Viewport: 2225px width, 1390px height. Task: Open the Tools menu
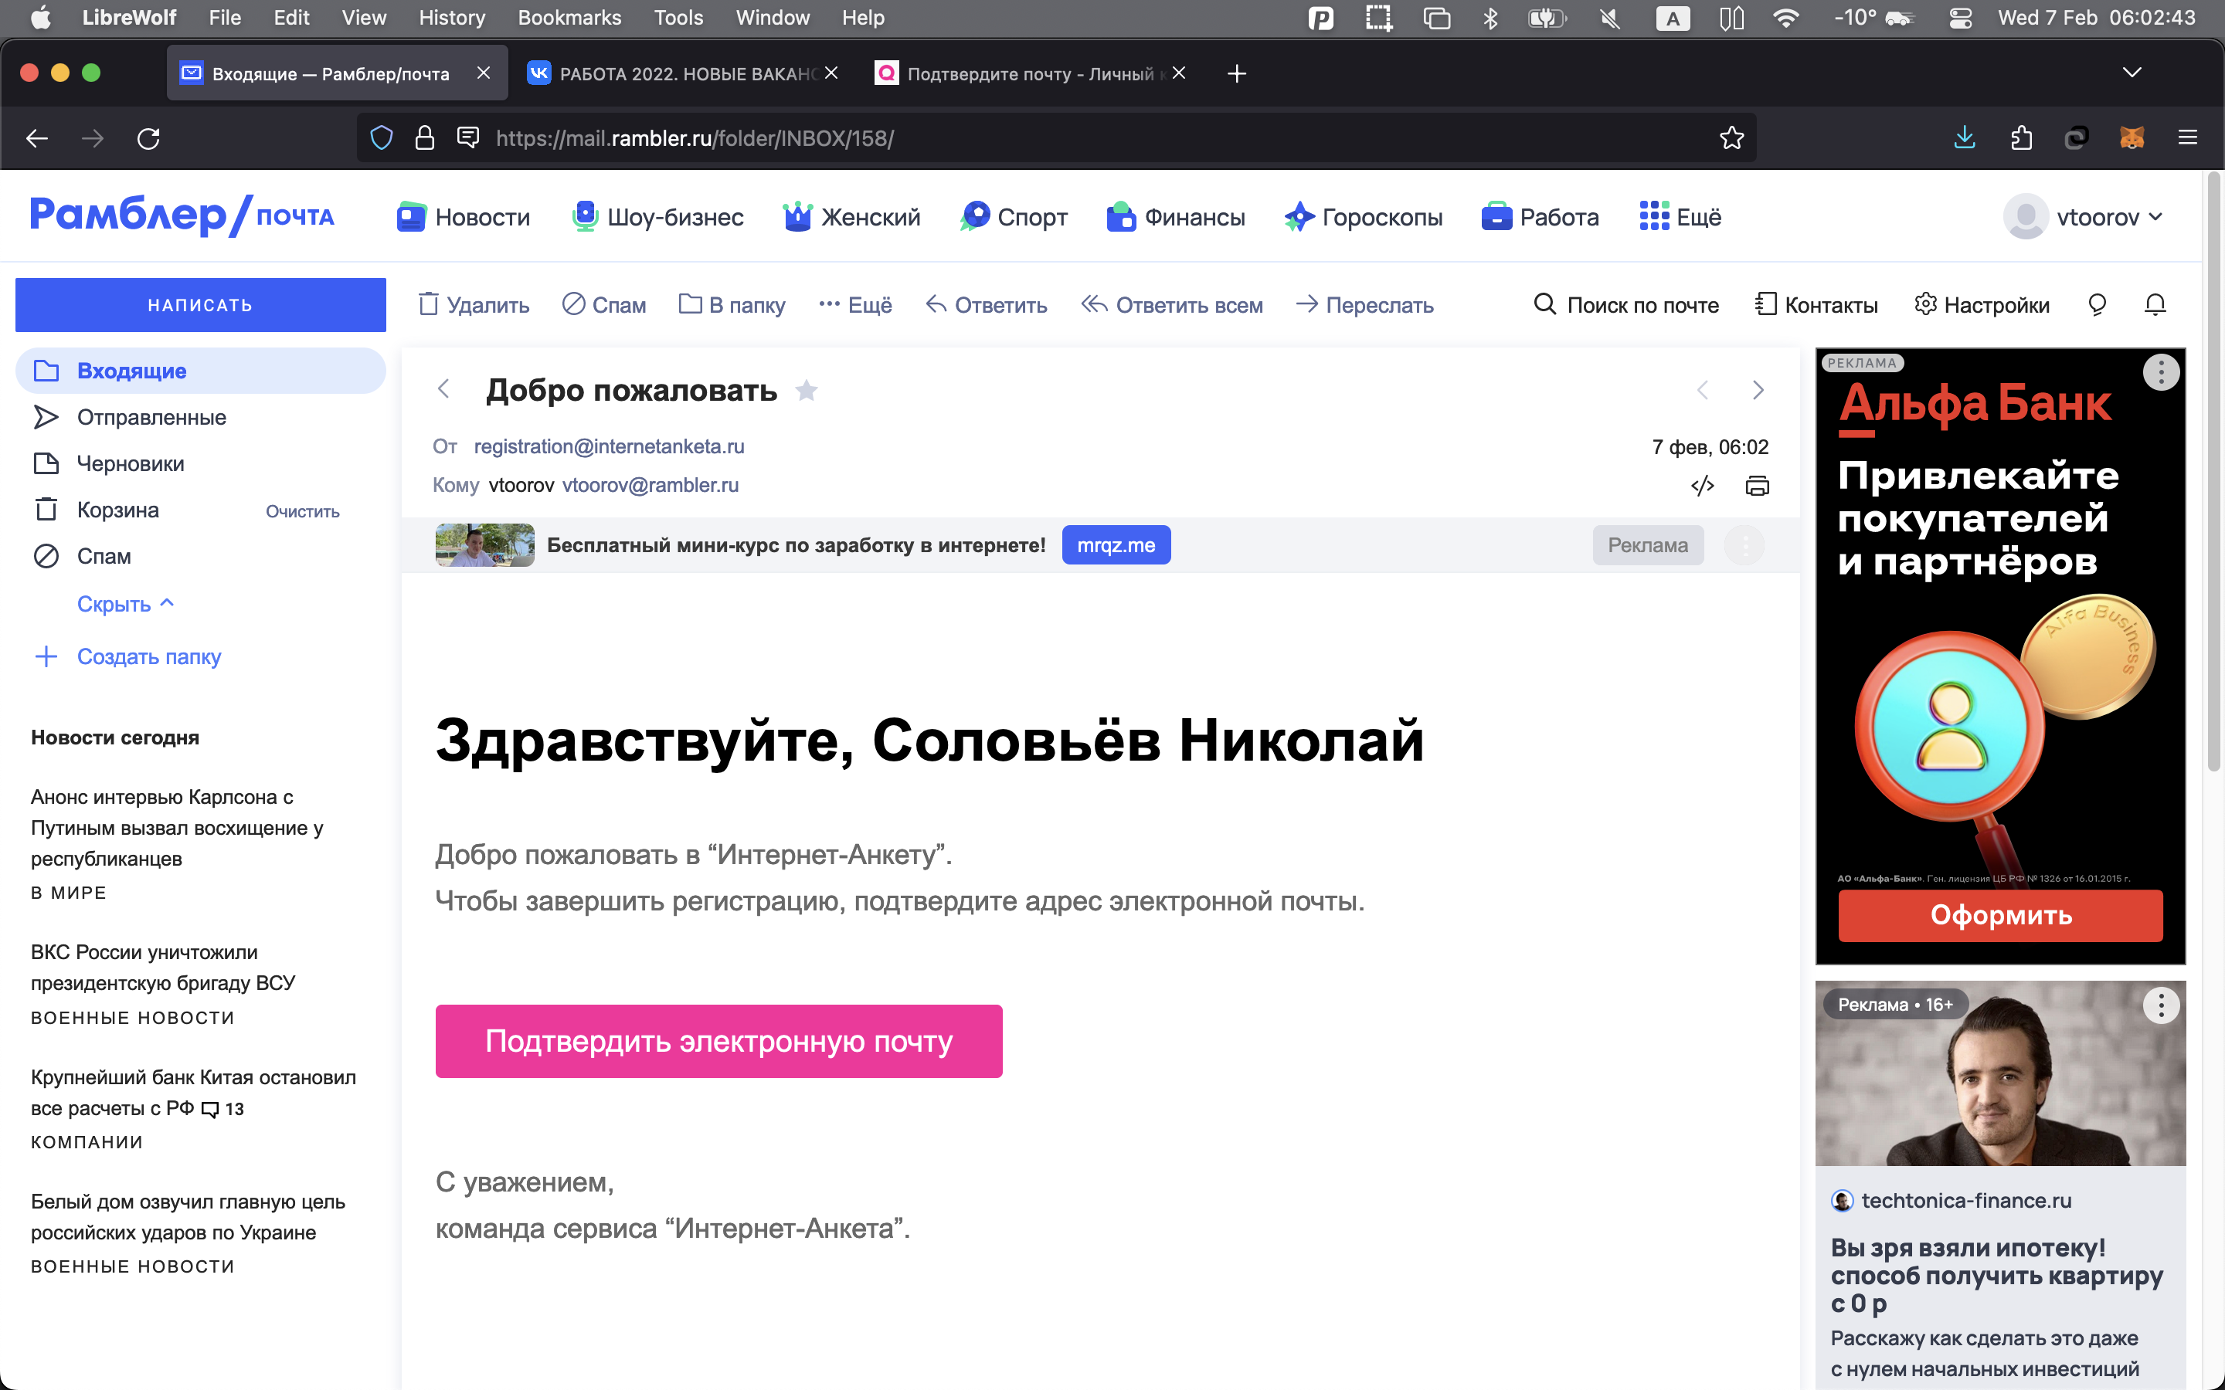click(x=678, y=18)
